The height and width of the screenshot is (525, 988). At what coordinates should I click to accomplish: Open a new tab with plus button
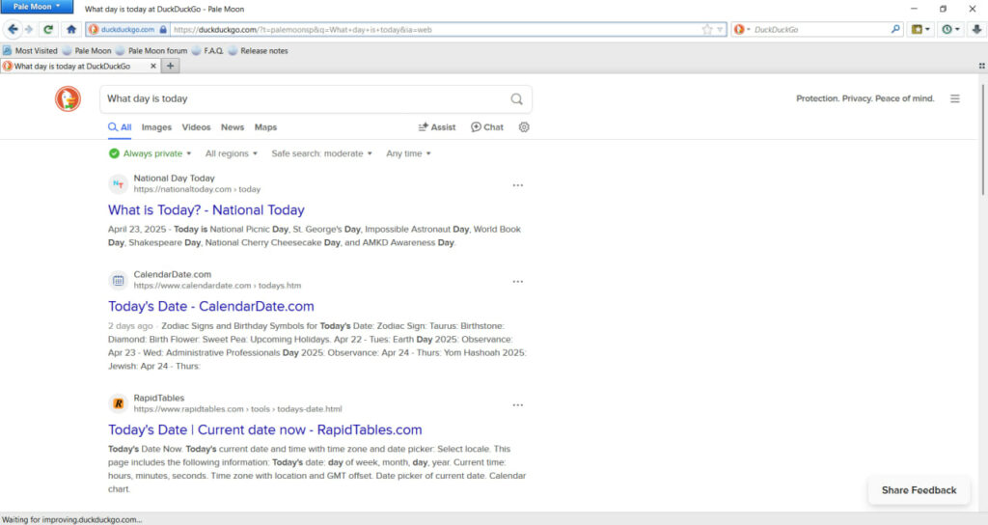click(170, 66)
